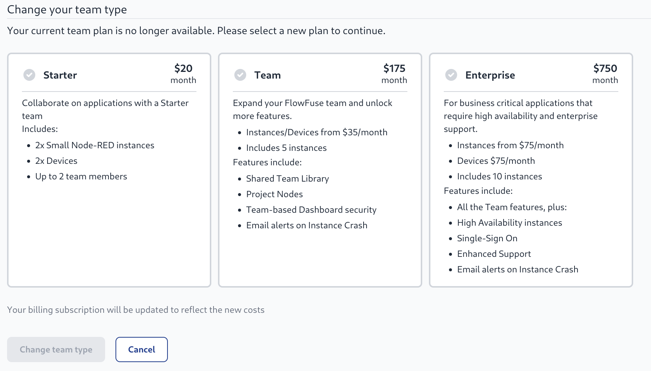651x371 pixels.
Task: Select the Enterprise plan check icon
Action: point(451,75)
